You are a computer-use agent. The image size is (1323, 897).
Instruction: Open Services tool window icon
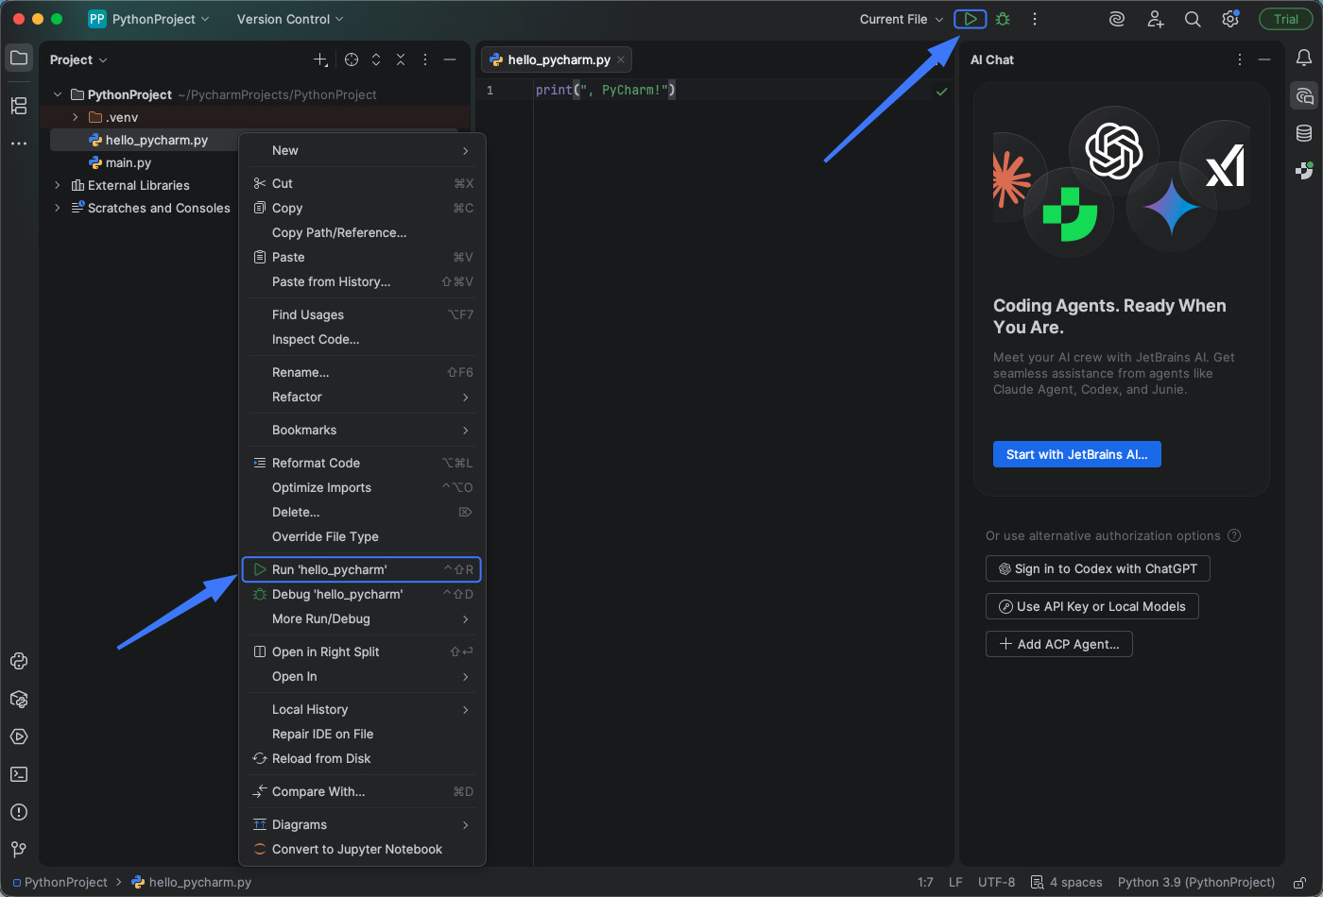click(19, 736)
